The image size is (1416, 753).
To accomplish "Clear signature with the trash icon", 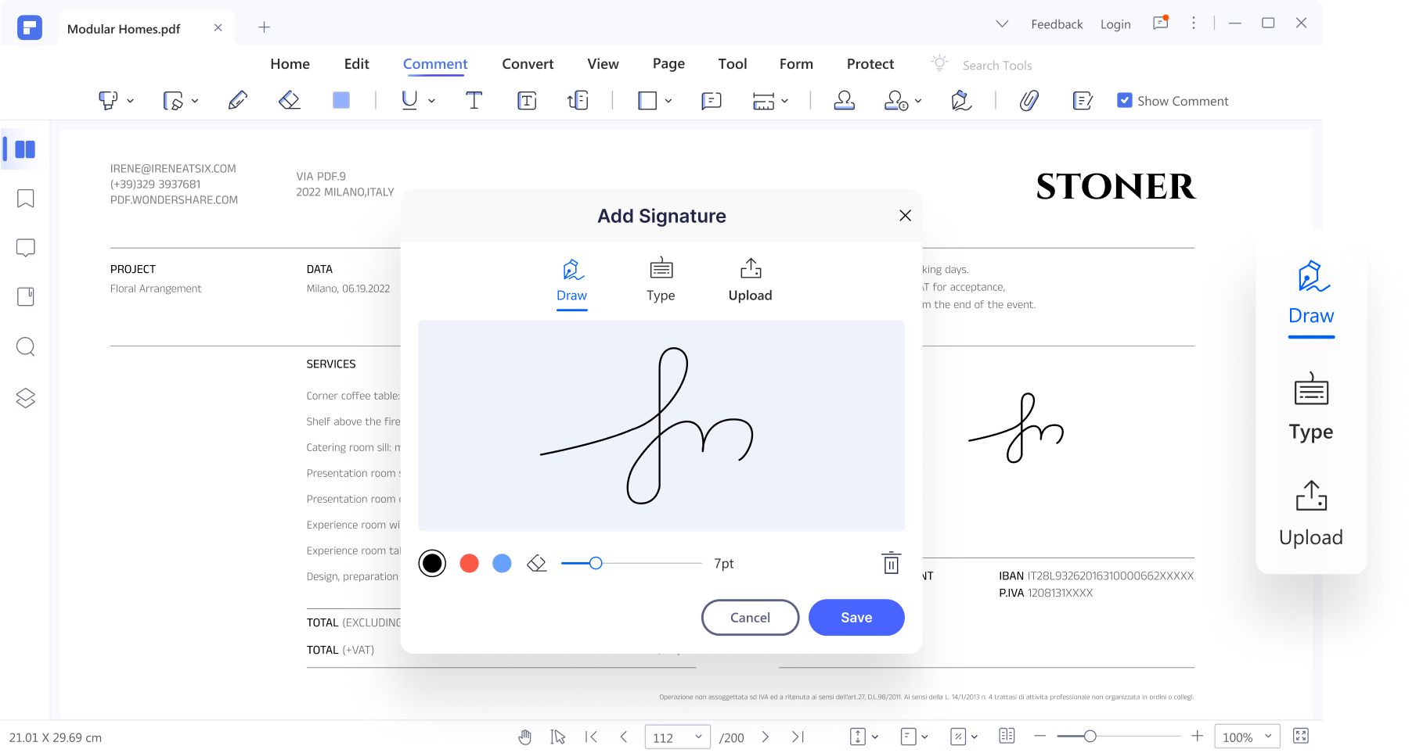I will click(891, 563).
